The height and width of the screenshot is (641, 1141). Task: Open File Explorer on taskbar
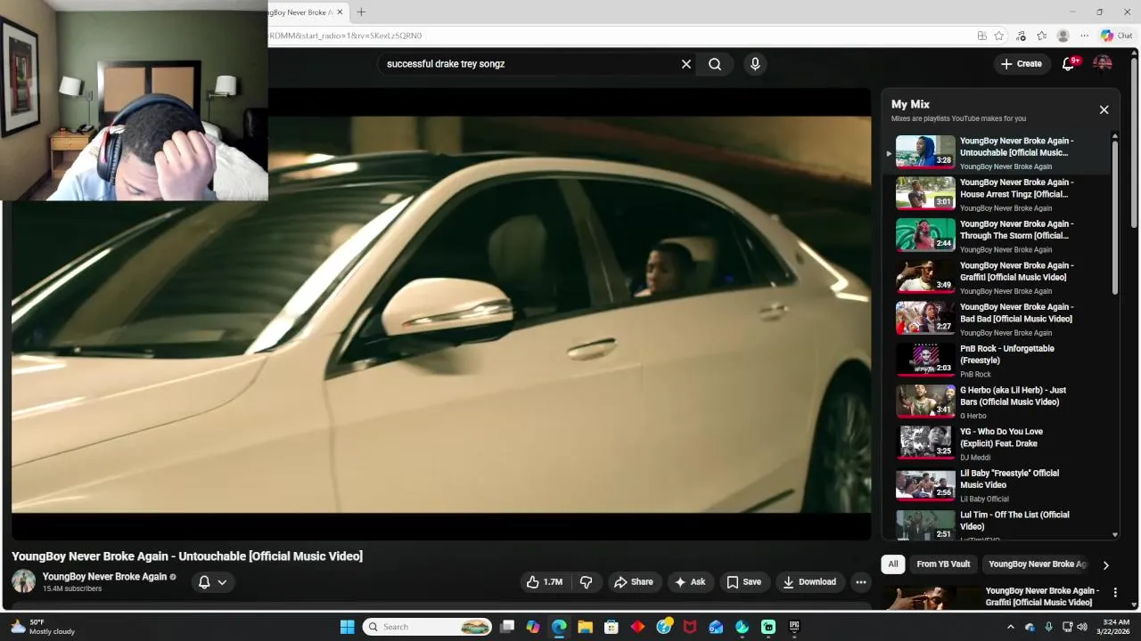586,627
